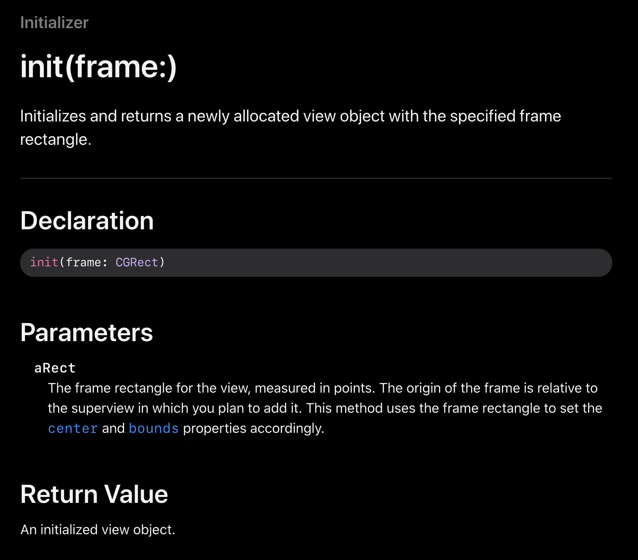Click the Declaration section heading
638x560 pixels.
click(x=87, y=220)
